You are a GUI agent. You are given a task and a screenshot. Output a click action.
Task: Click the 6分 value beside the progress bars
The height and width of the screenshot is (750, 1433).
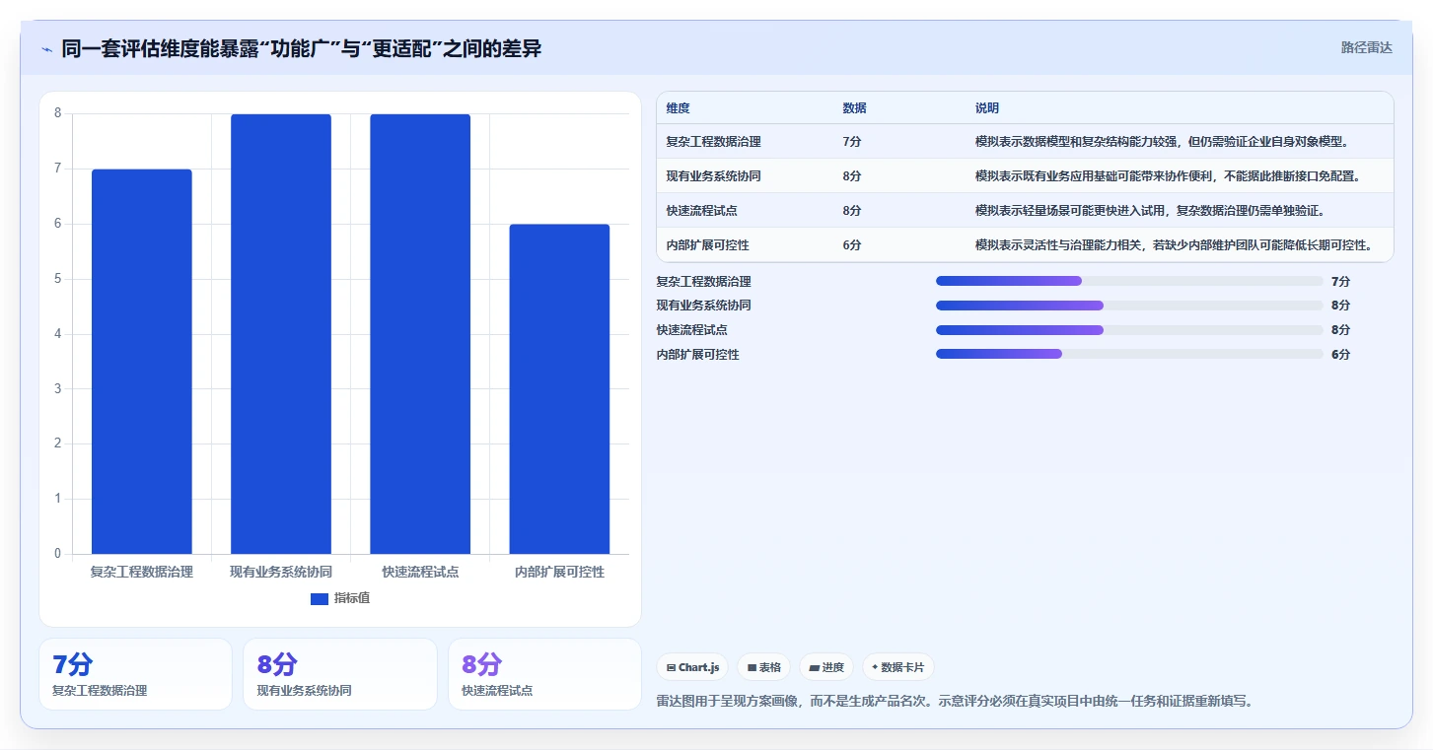tap(1341, 354)
